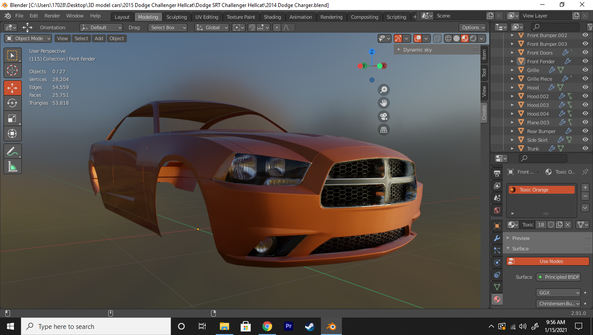Image resolution: width=593 pixels, height=335 pixels.
Task: Open the Object properties tab
Action: 497,226
